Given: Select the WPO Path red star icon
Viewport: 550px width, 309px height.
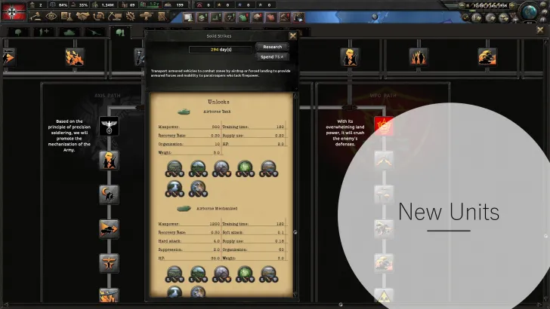Looking at the screenshot, I should [x=384, y=126].
